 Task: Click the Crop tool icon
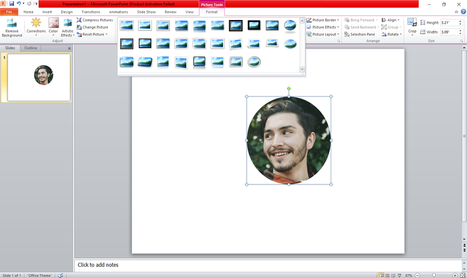click(x=412, y=22)
